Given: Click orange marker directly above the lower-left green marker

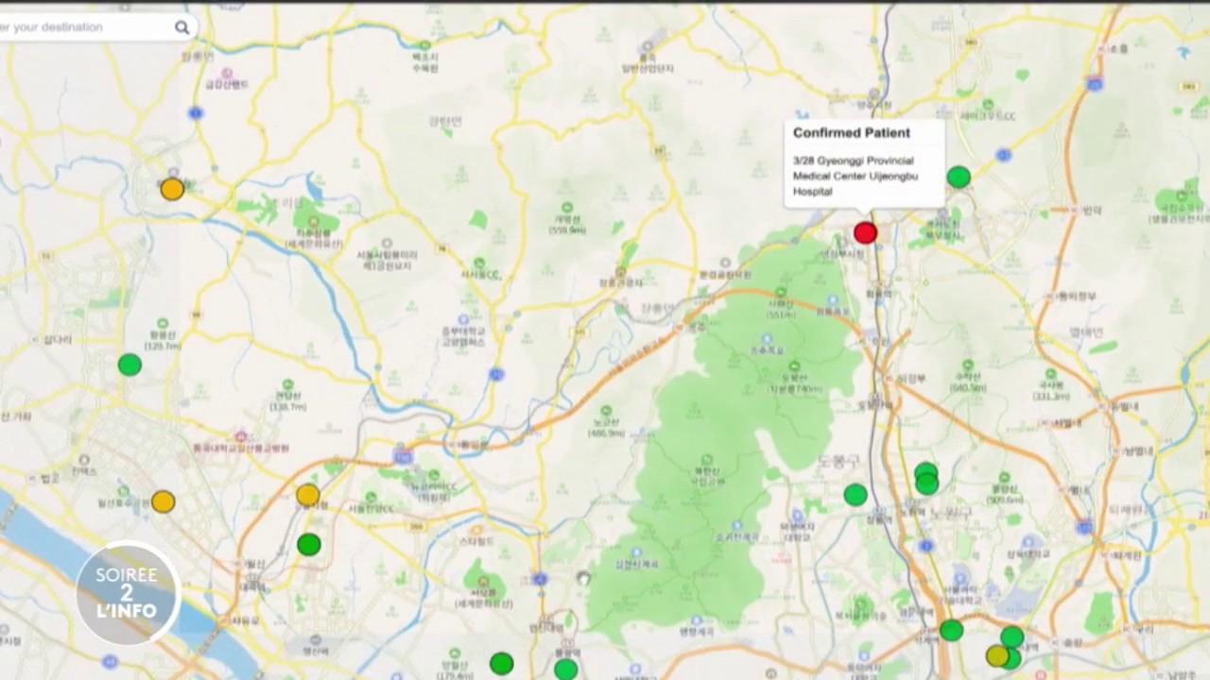Looking at the screenshot, I should (307, 495).
